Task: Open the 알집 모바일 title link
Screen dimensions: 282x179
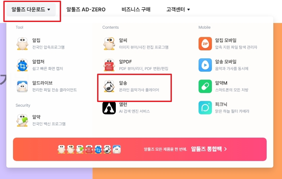Action: click(x=226, y=40)
